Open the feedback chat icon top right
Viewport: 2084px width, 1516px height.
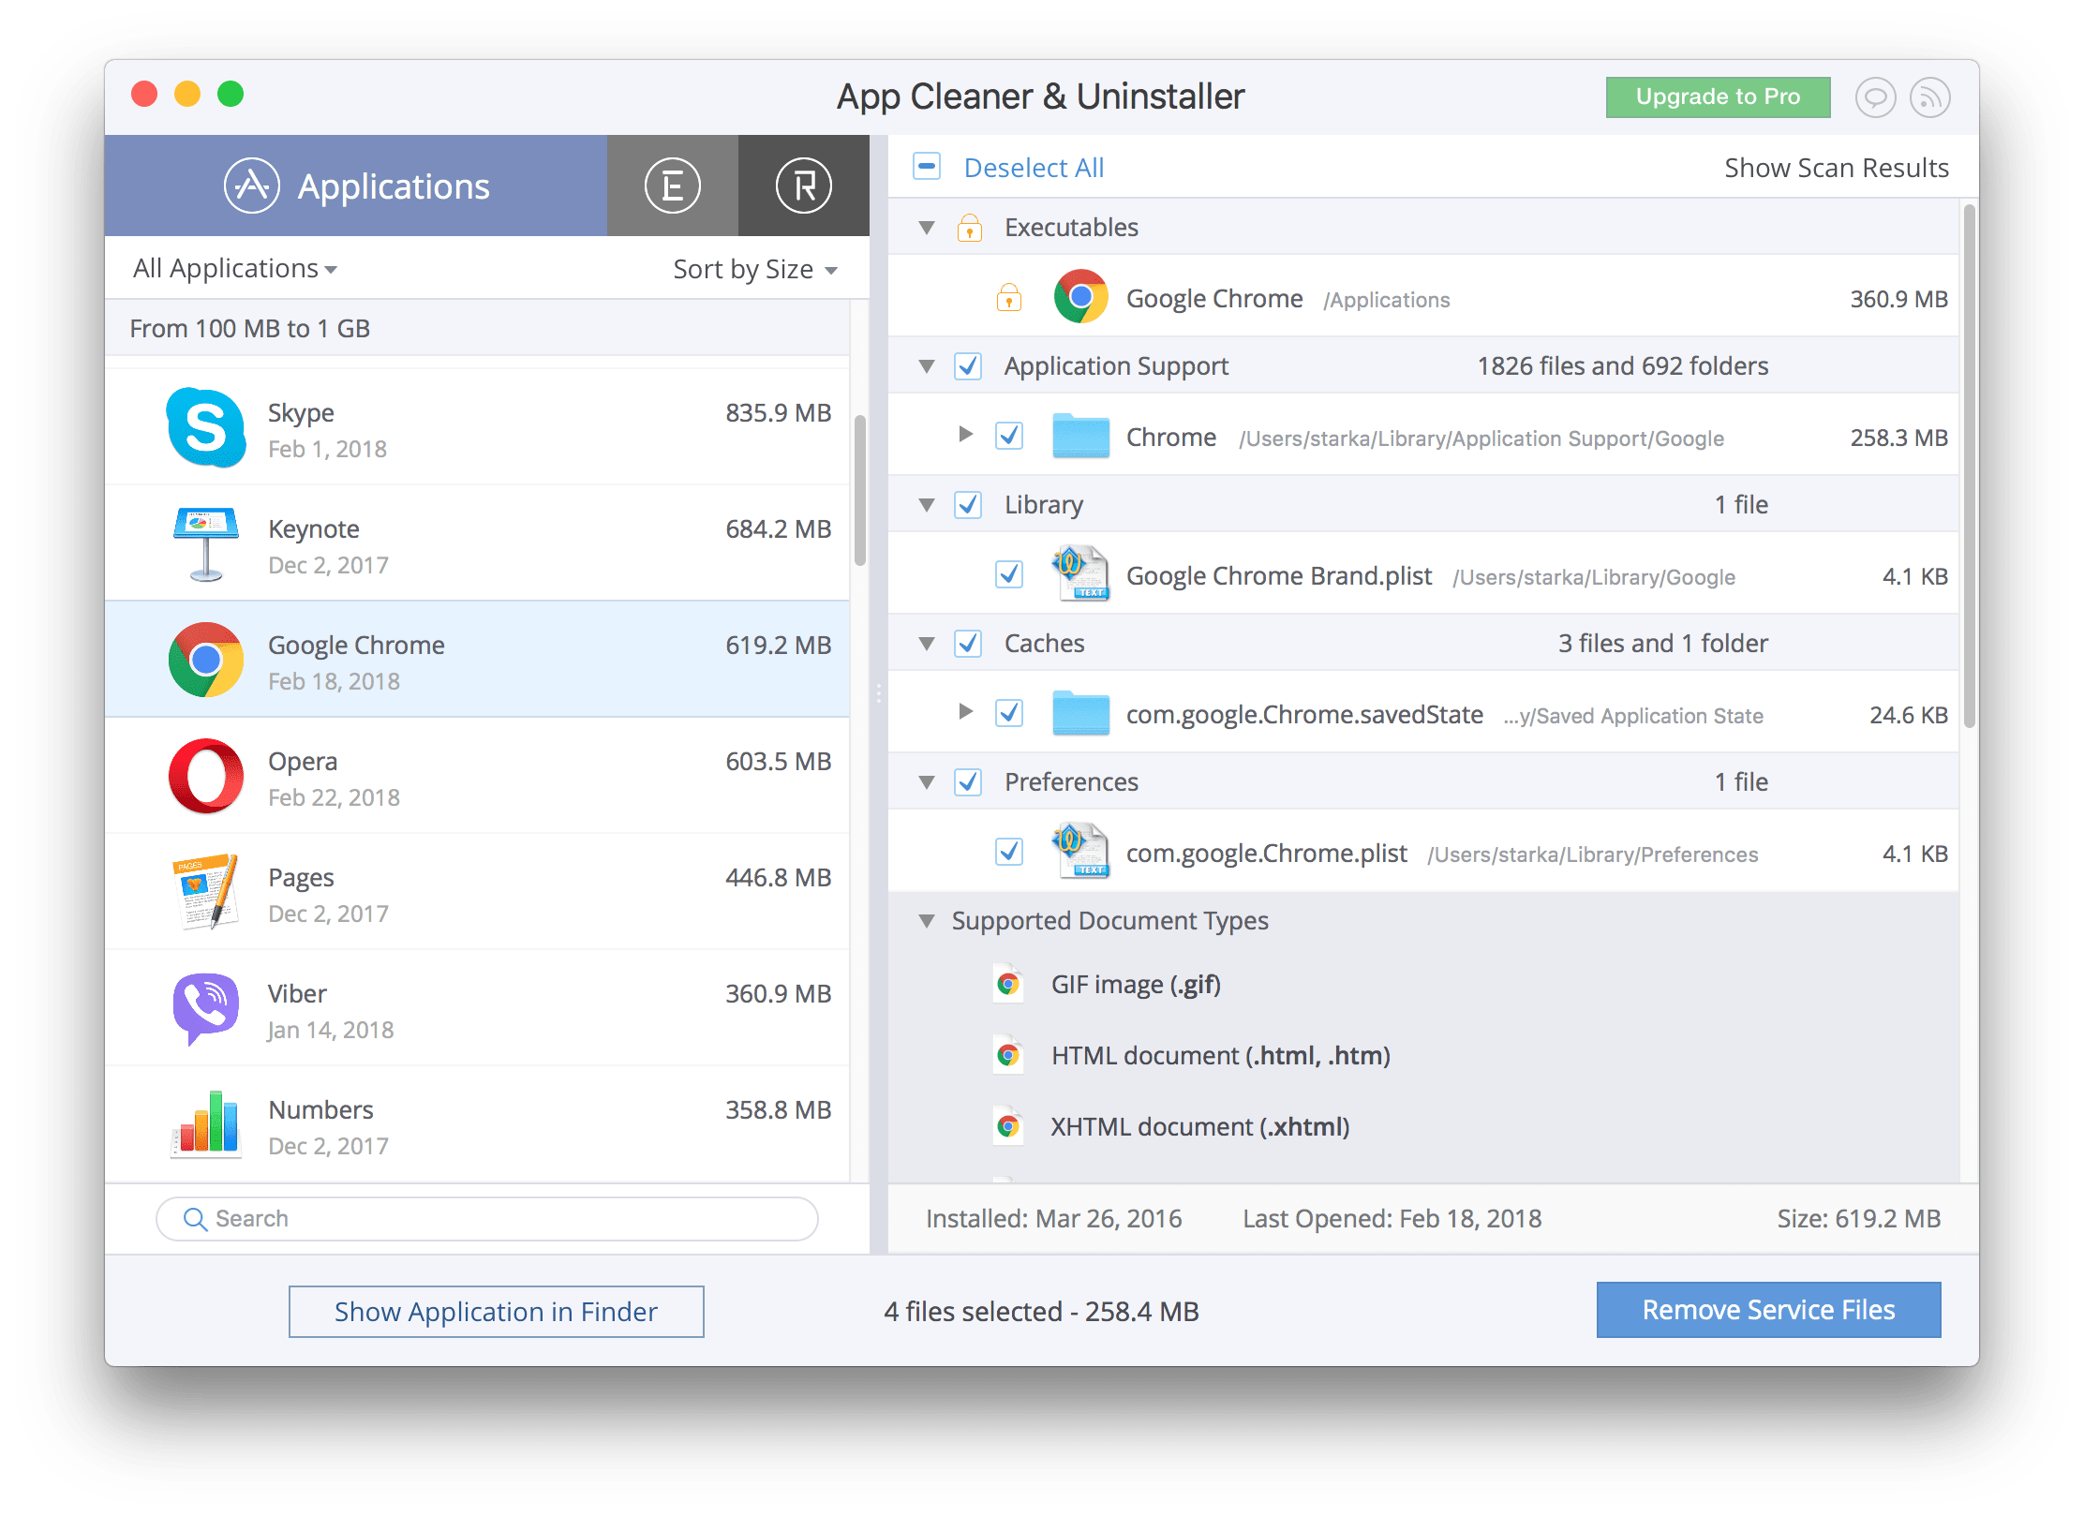[x=1874, y=97]
